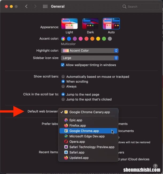Click the Updated.app icon
This screenshot has width=163, height=174.
coord(66,158)
